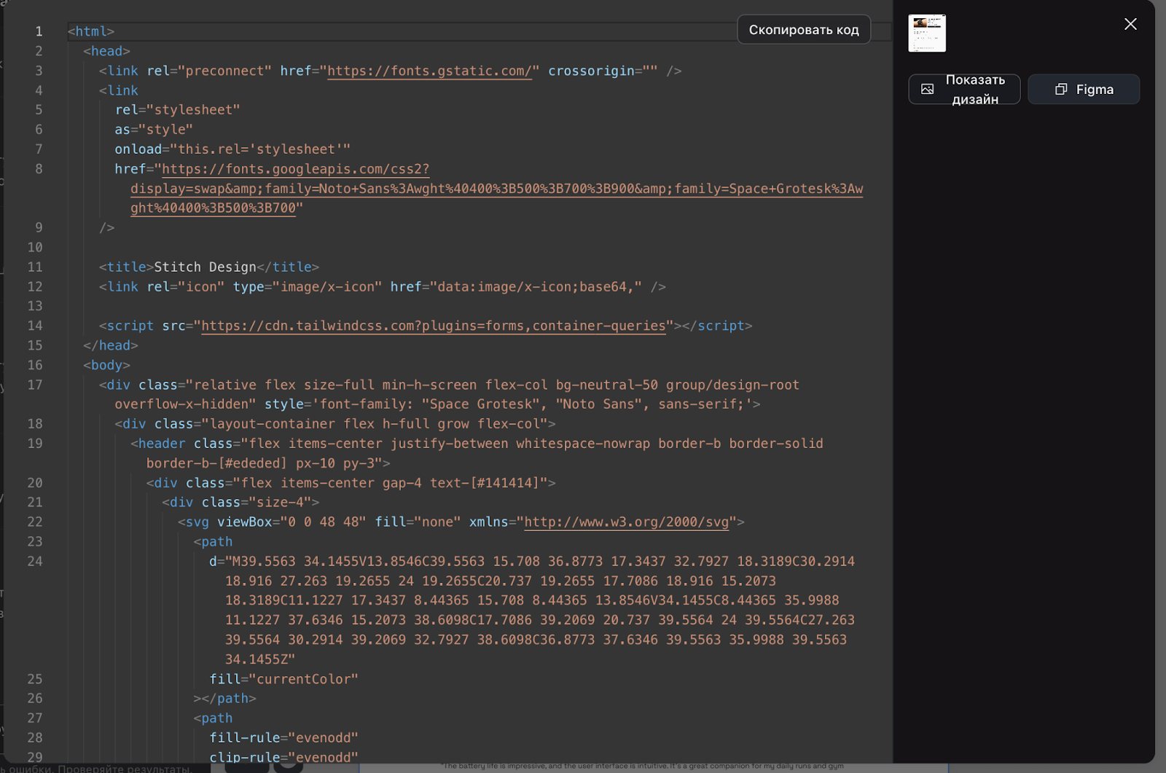Click the div class="size-4" line
Image resolution: width=1166 pixels, height=773 pixels.
pyautogui.click(x=240, y=502)
